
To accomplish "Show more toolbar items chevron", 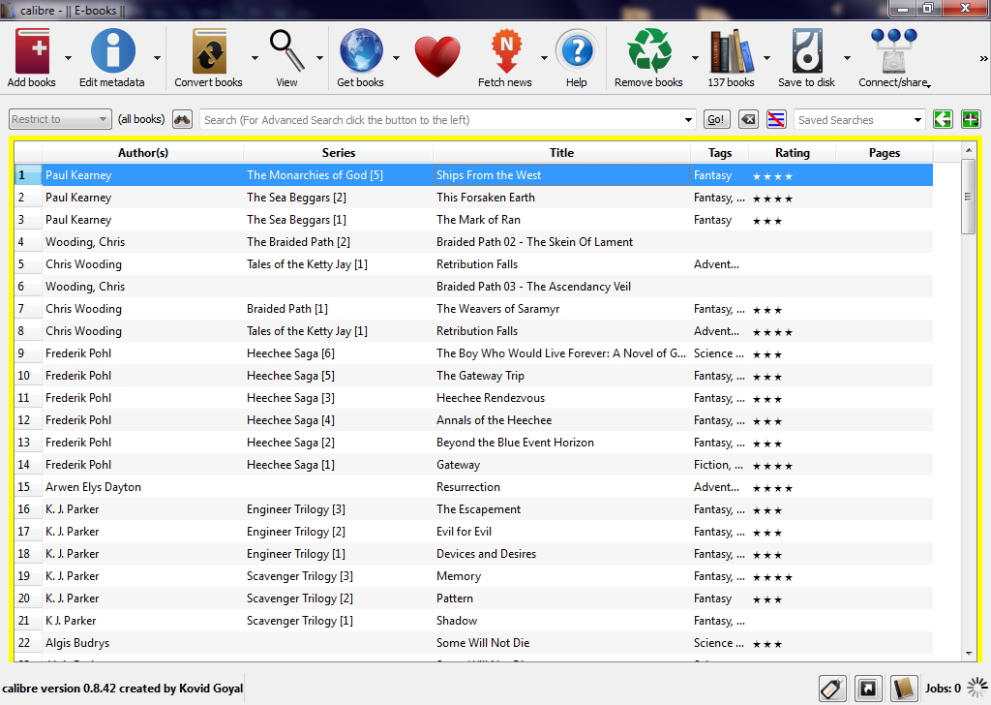I will (x=983, y=58).
